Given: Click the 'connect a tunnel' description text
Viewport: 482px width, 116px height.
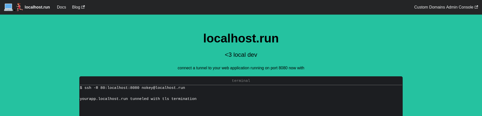Looking at the screenshot, I should (x=241, y=68).
